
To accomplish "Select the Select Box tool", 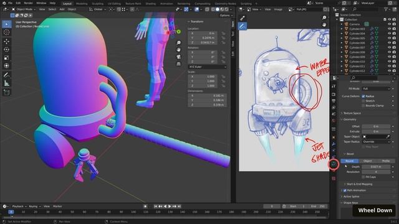I will [x=7, y=24].
